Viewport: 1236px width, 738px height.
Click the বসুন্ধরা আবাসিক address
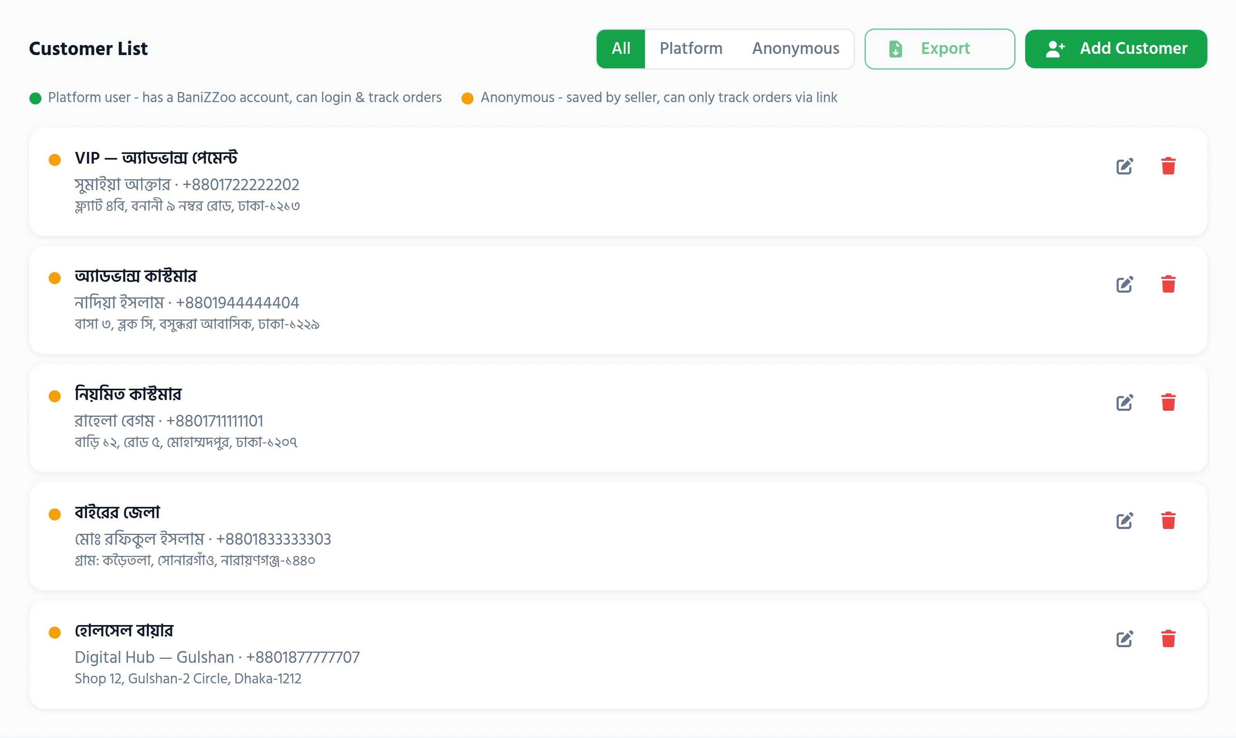point(197,324)
